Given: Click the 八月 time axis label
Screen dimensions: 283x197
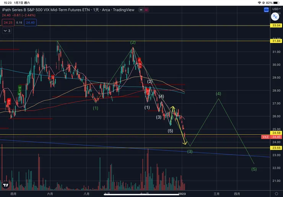Looking at the screenshot, I should 87,194.
